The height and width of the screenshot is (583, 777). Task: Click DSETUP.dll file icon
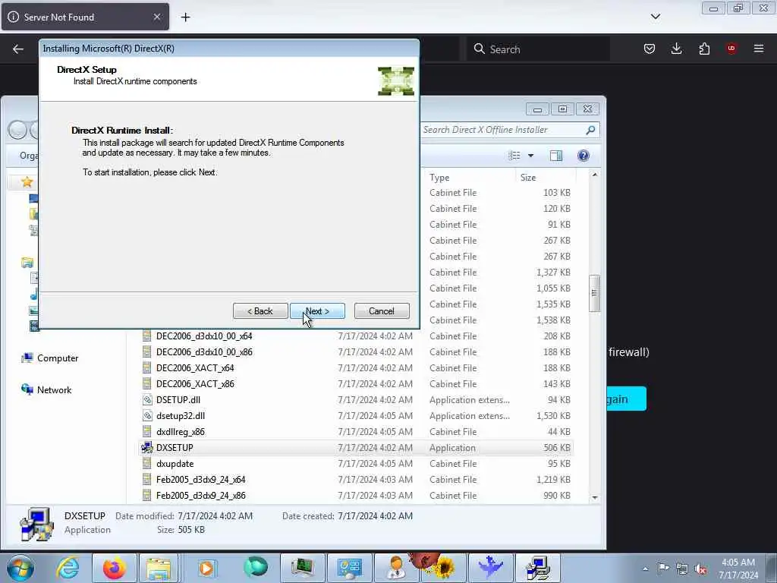(146, 399)
